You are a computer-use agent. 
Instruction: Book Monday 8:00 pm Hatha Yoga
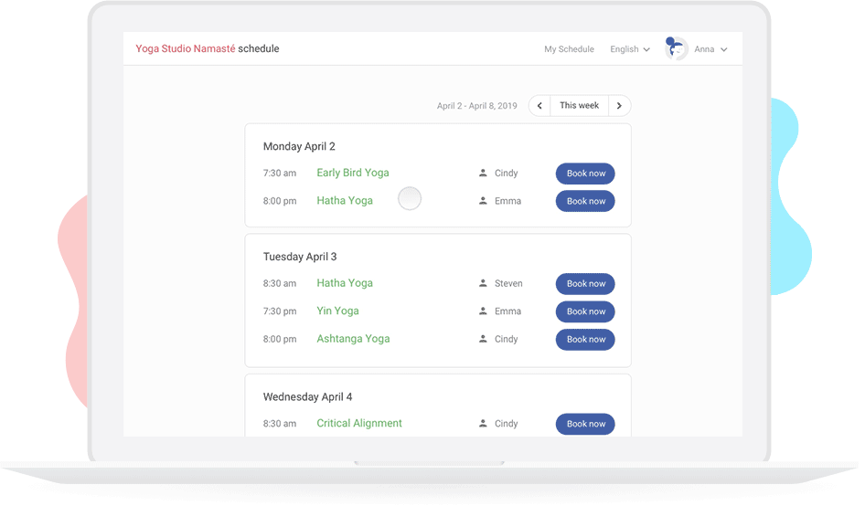tap(585, 201)
